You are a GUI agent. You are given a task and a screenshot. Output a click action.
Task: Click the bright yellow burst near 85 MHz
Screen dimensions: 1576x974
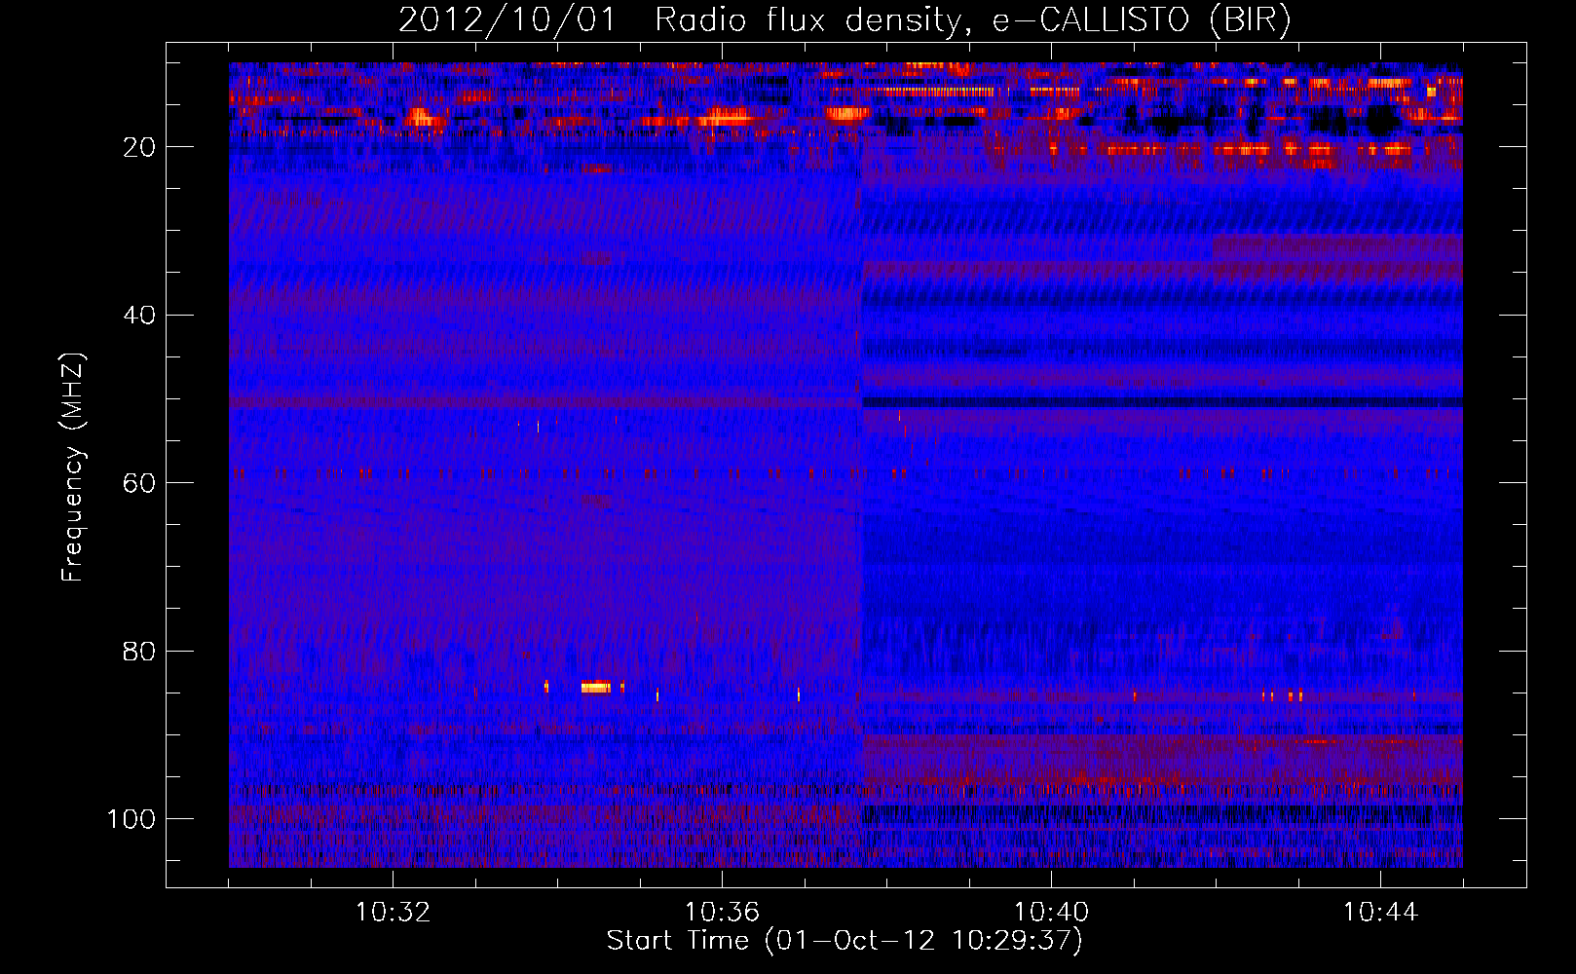click(x=596, y=687)
